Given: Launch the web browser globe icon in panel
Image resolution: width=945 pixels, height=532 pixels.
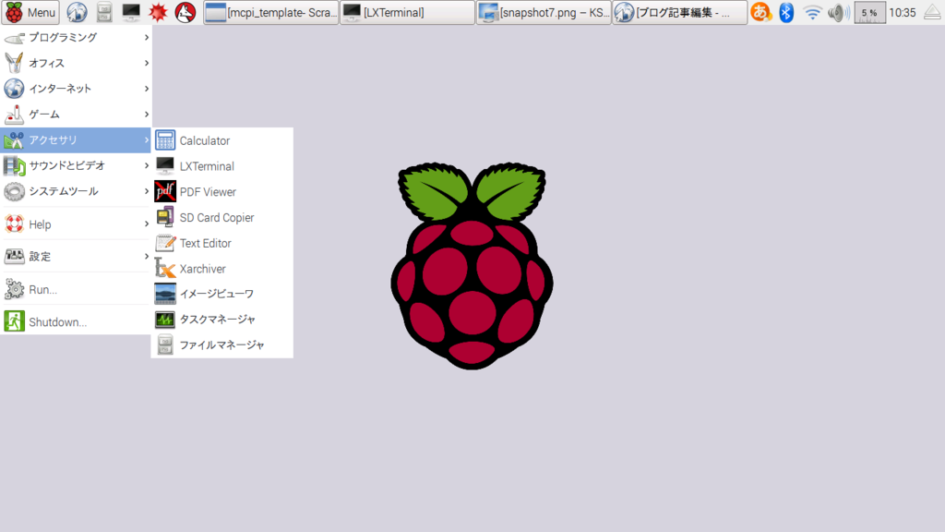Looking at the screenshot, I should click(77, 12).
